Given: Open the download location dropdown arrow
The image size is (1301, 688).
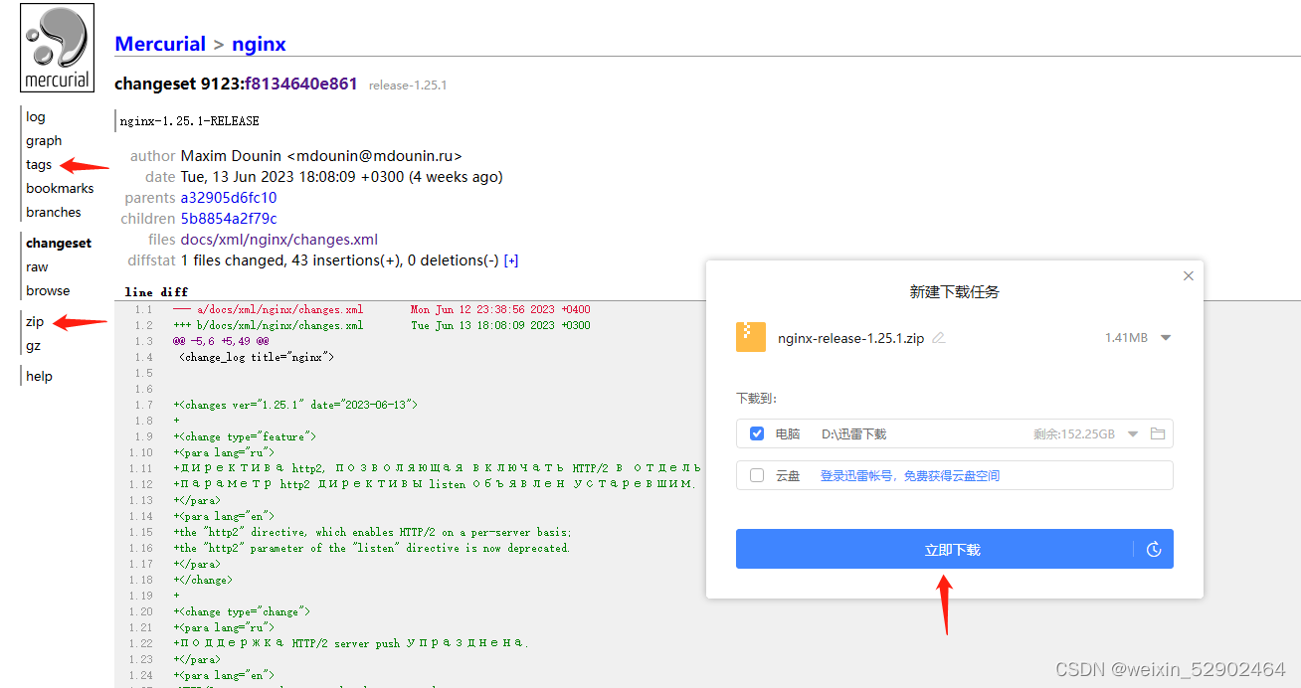Looking at the screenshot, I should pos(1133,433).
